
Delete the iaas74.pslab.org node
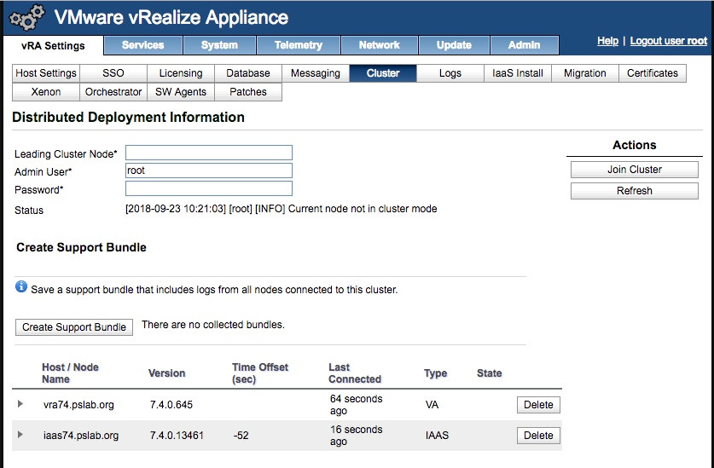[538, 436]
